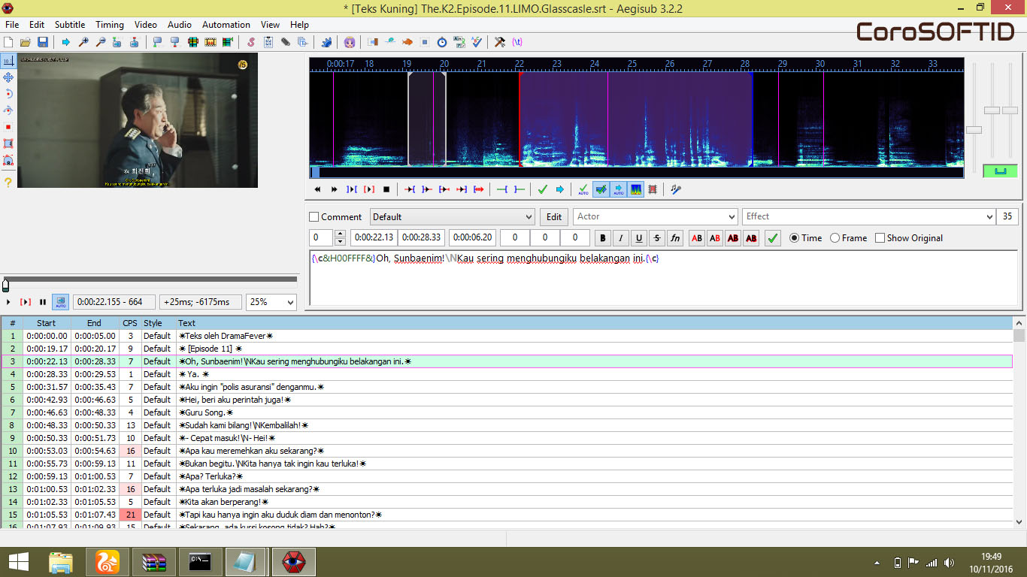Open the File menu
Viewport: 1027px width, 577px height.
click(12, 25)
